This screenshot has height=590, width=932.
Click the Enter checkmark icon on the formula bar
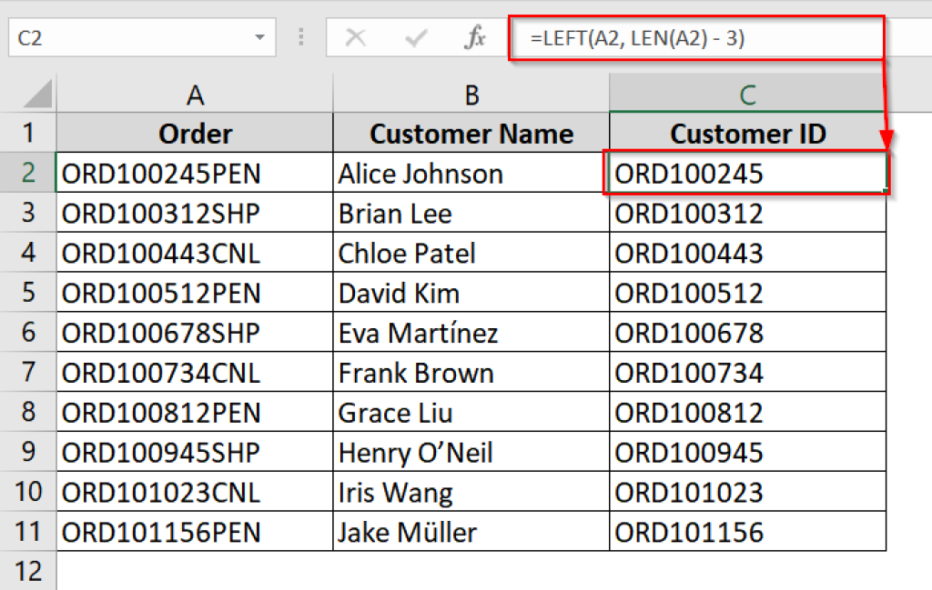tap(415, 37)
